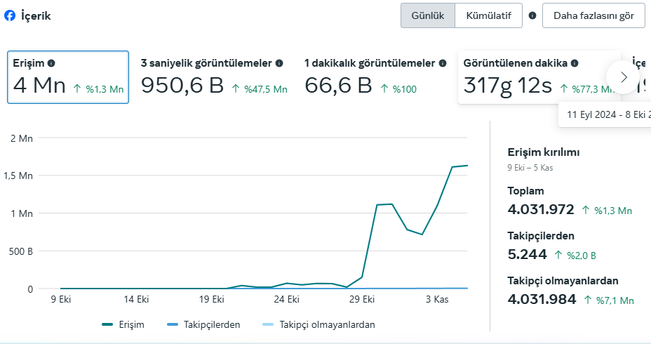The width and height of the screenshot is (651, 344).
Task: Open the info icon next to Erişim
Action: tap(51, 63)
